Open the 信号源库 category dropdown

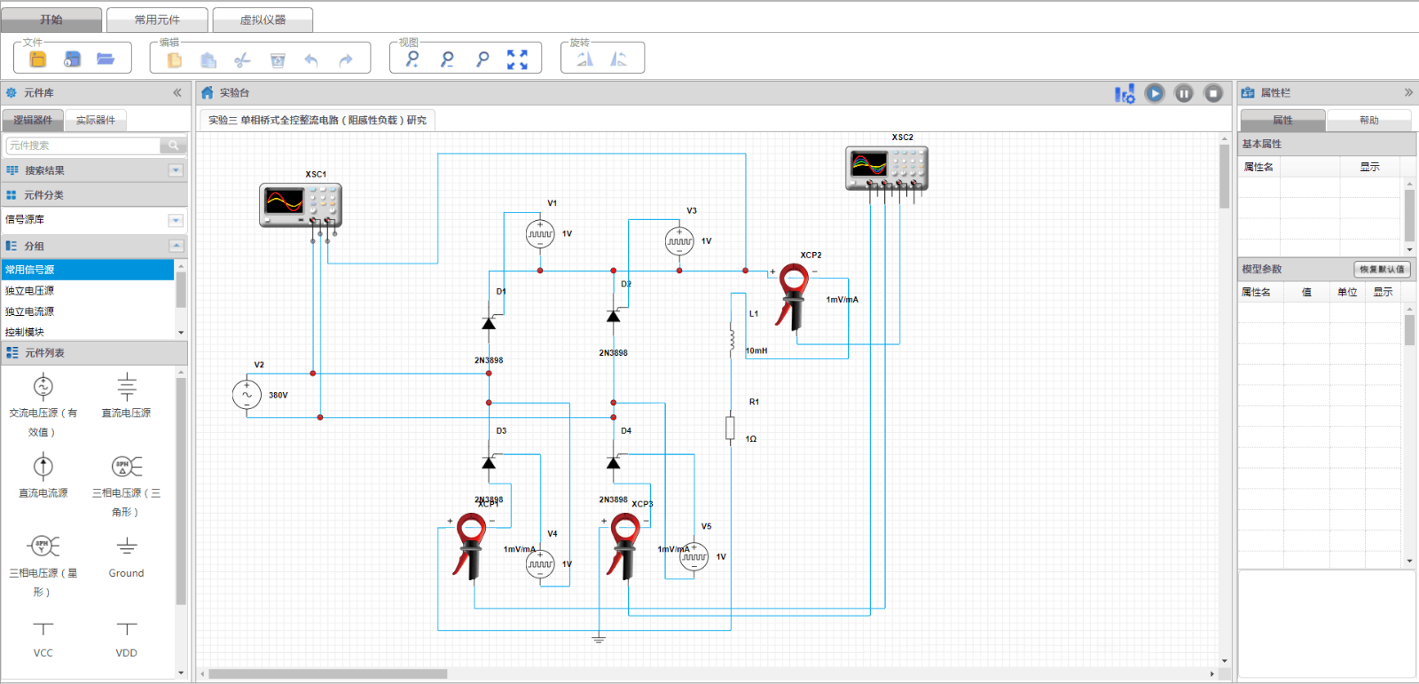[176, 220]
